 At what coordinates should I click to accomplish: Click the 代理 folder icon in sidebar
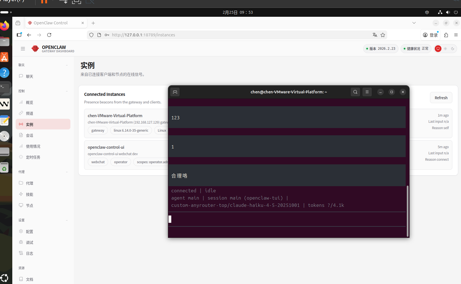click(21, 183)
